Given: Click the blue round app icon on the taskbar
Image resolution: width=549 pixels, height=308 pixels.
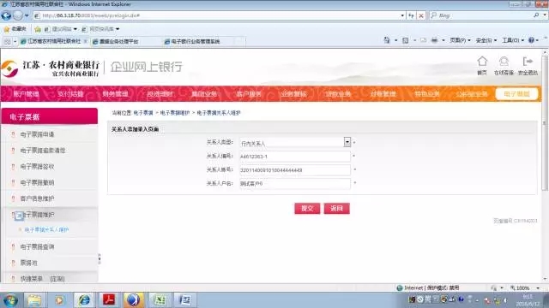Looking at the screenshot, I should click(133, 300).
